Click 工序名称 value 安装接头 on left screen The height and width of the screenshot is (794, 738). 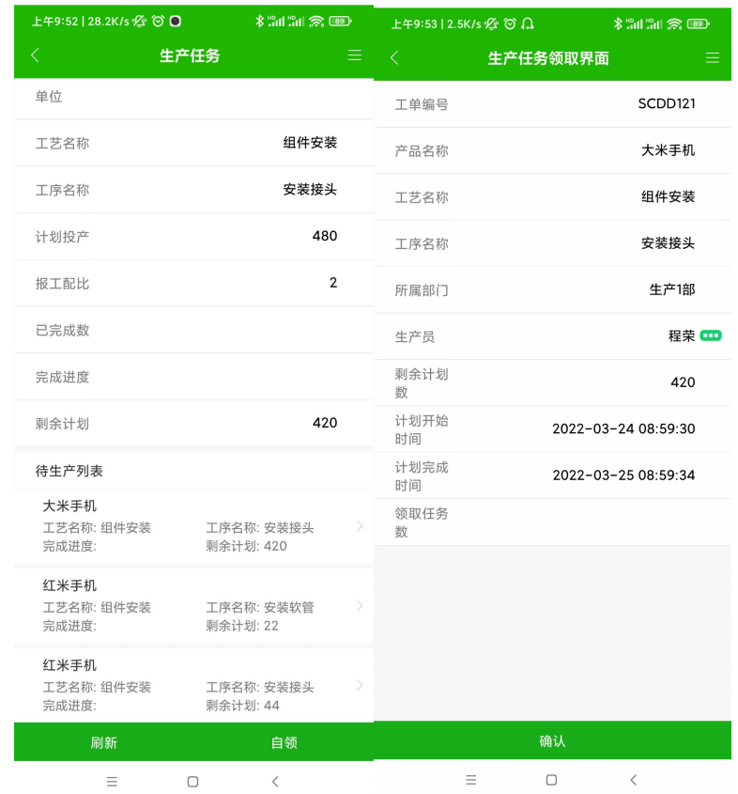pyautogui.click(x=310, y=190)
